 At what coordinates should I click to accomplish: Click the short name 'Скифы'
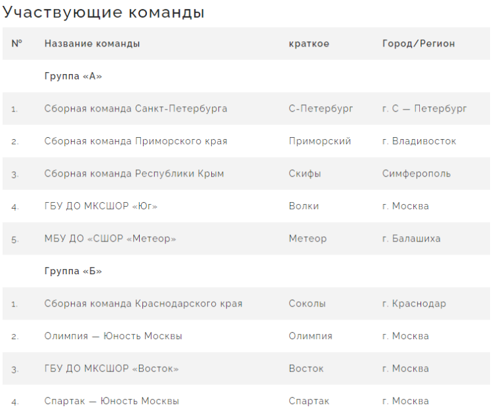point(305,174)
